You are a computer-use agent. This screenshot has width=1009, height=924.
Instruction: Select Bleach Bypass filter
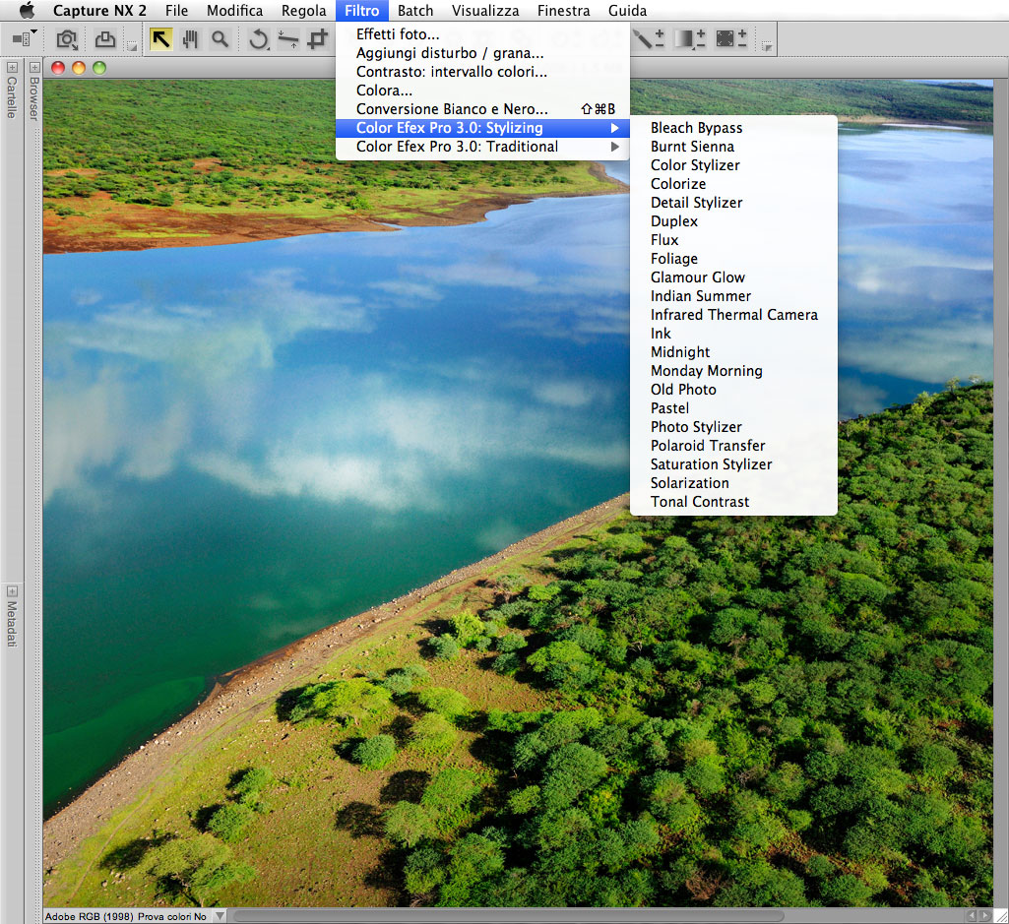coord(733,128)
